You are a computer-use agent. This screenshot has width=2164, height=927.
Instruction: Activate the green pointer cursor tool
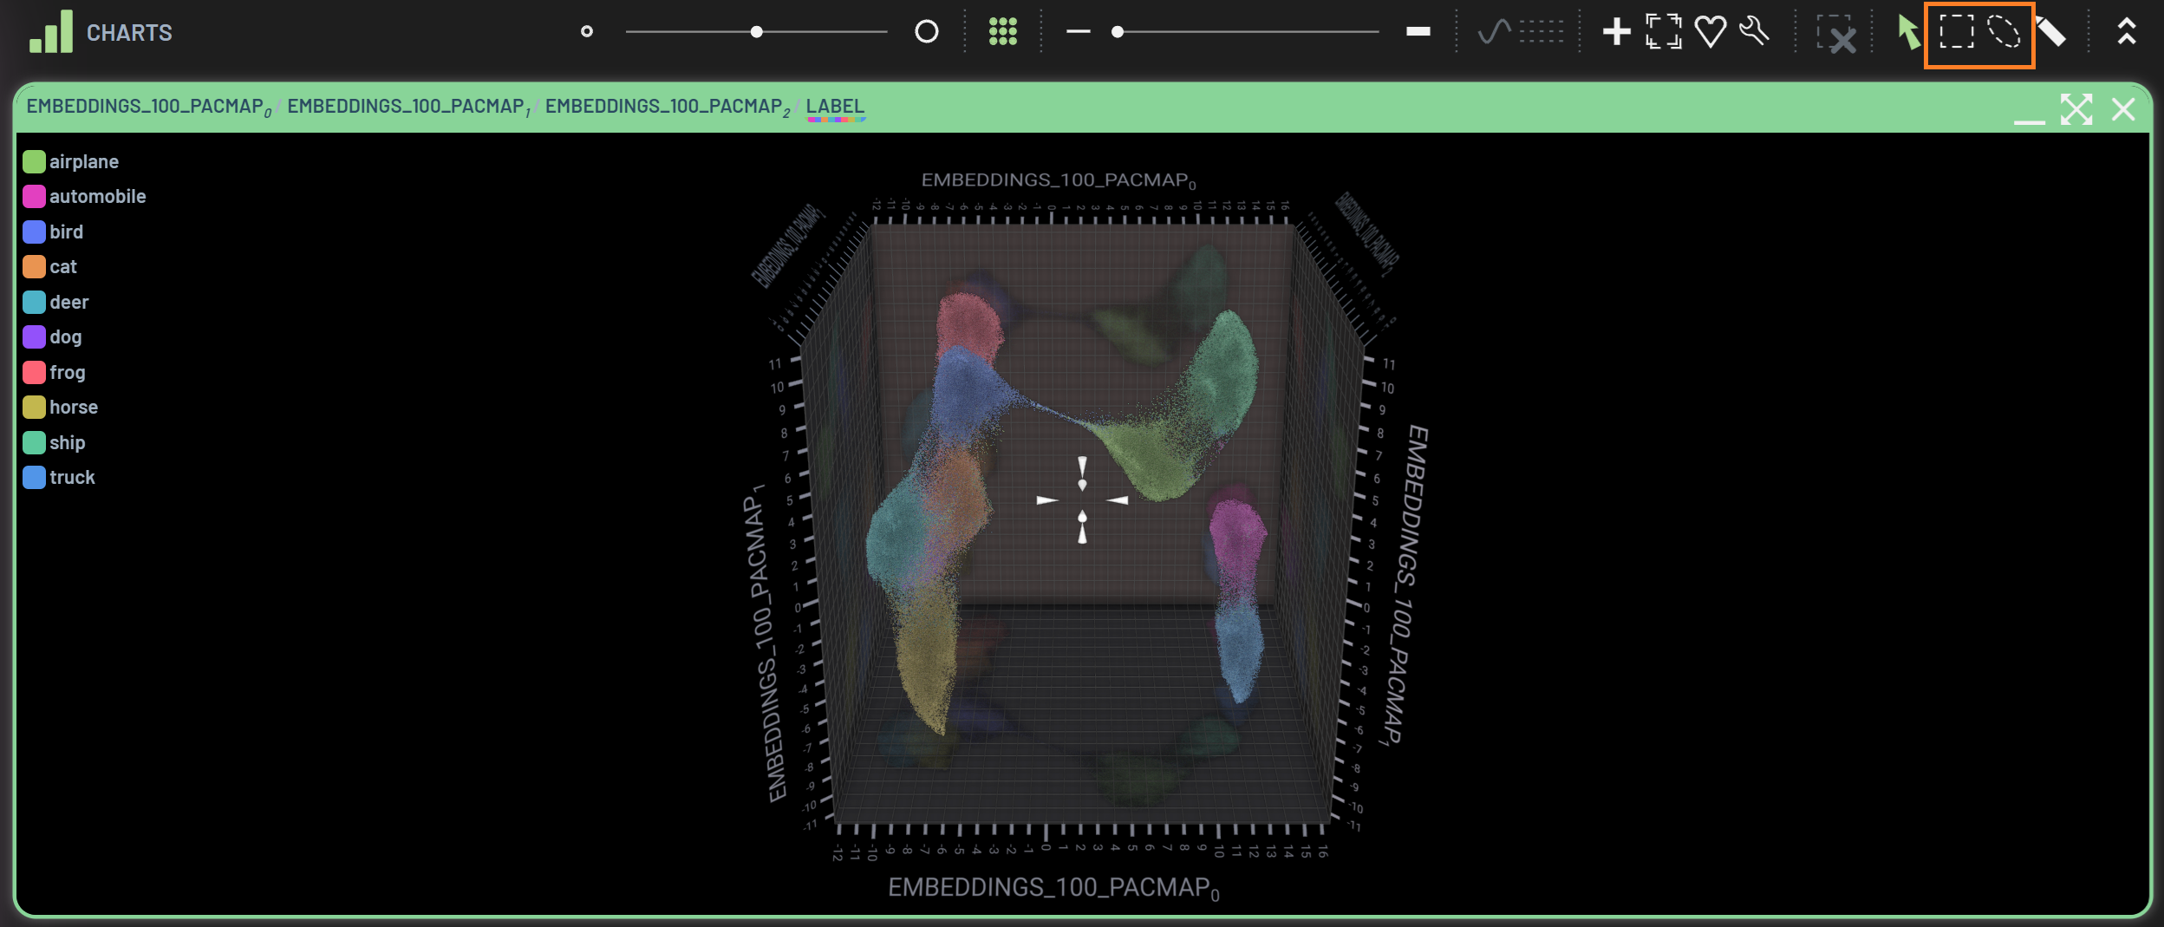[1907, 33]
